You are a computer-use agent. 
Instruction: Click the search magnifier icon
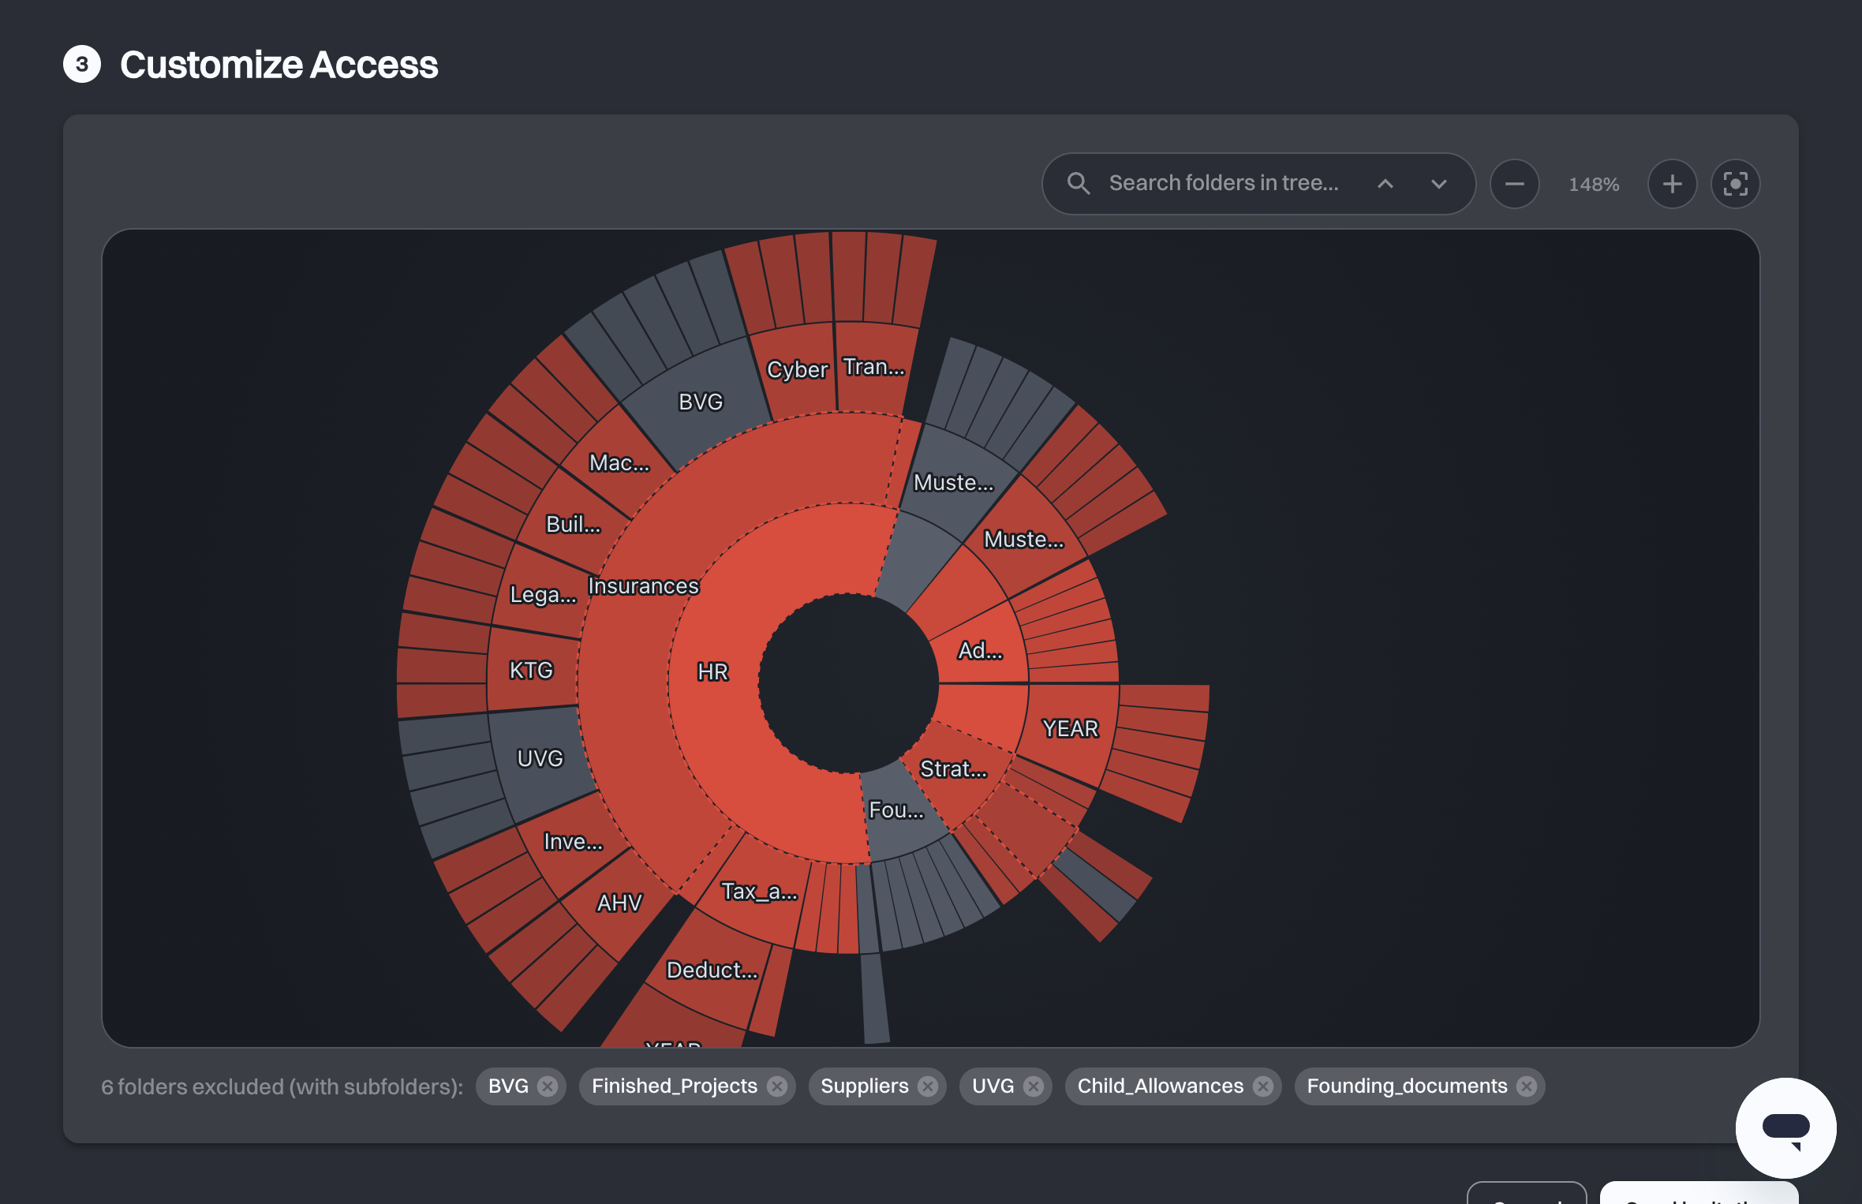click(1079, 184)
